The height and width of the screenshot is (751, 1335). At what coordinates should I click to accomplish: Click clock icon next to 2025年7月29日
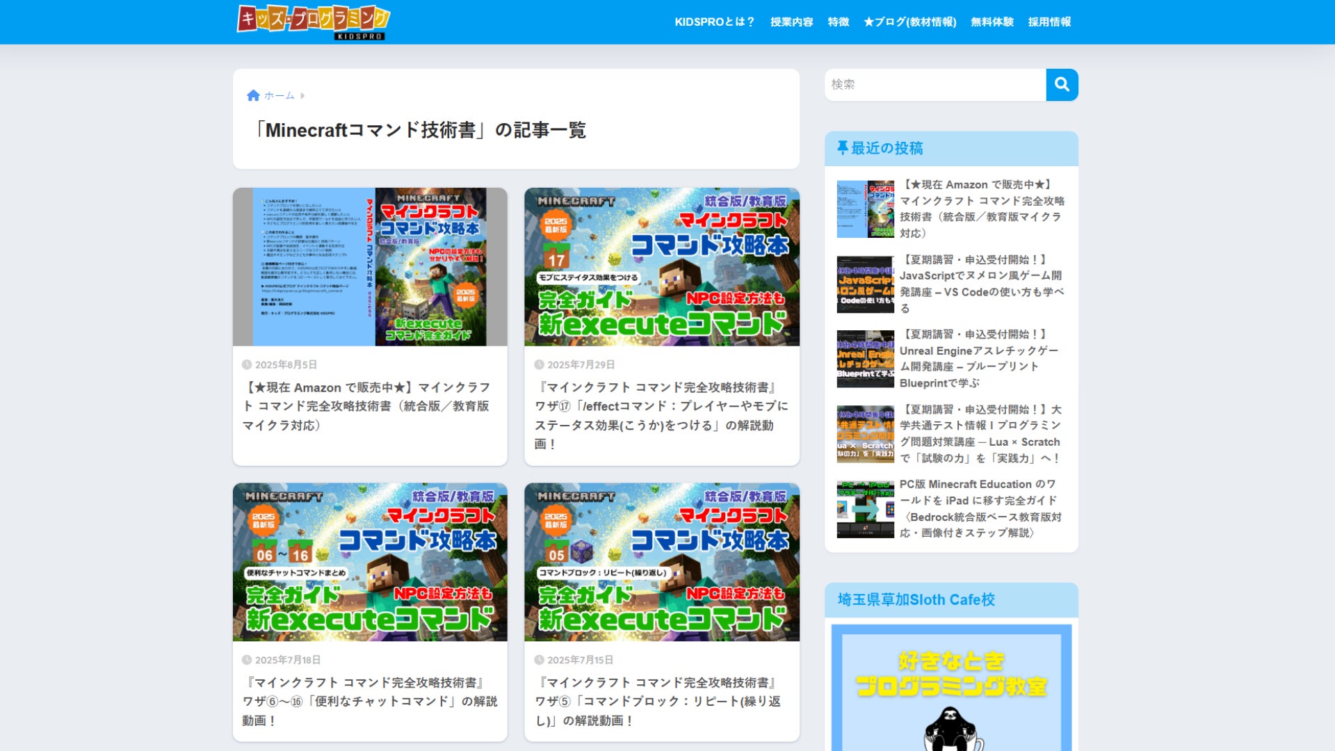[x=539, y=364]
